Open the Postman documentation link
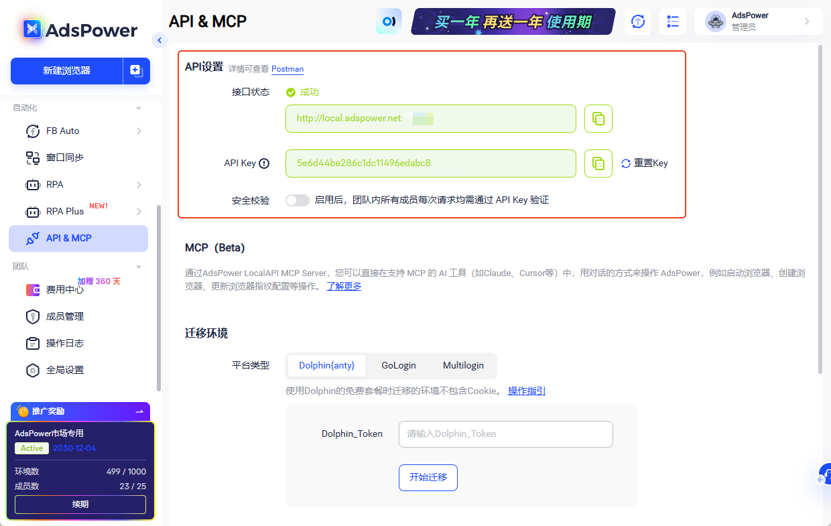Viewport: 831px width, 526px height. pos(287,69)
